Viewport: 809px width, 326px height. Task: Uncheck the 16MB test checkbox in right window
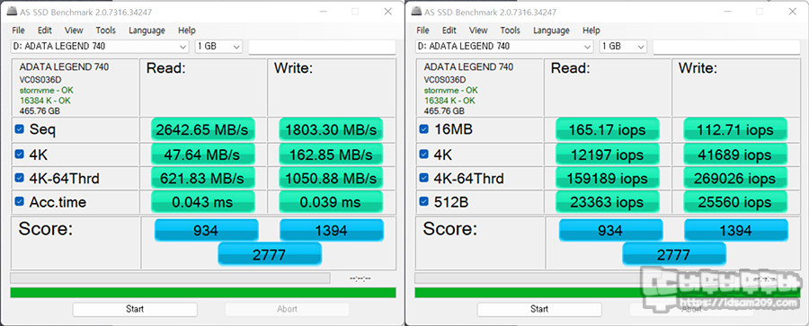coord(423,129)
